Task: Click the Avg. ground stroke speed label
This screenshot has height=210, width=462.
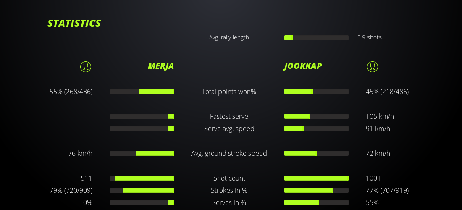Action: pyautogui.click(x=229, y=153)
